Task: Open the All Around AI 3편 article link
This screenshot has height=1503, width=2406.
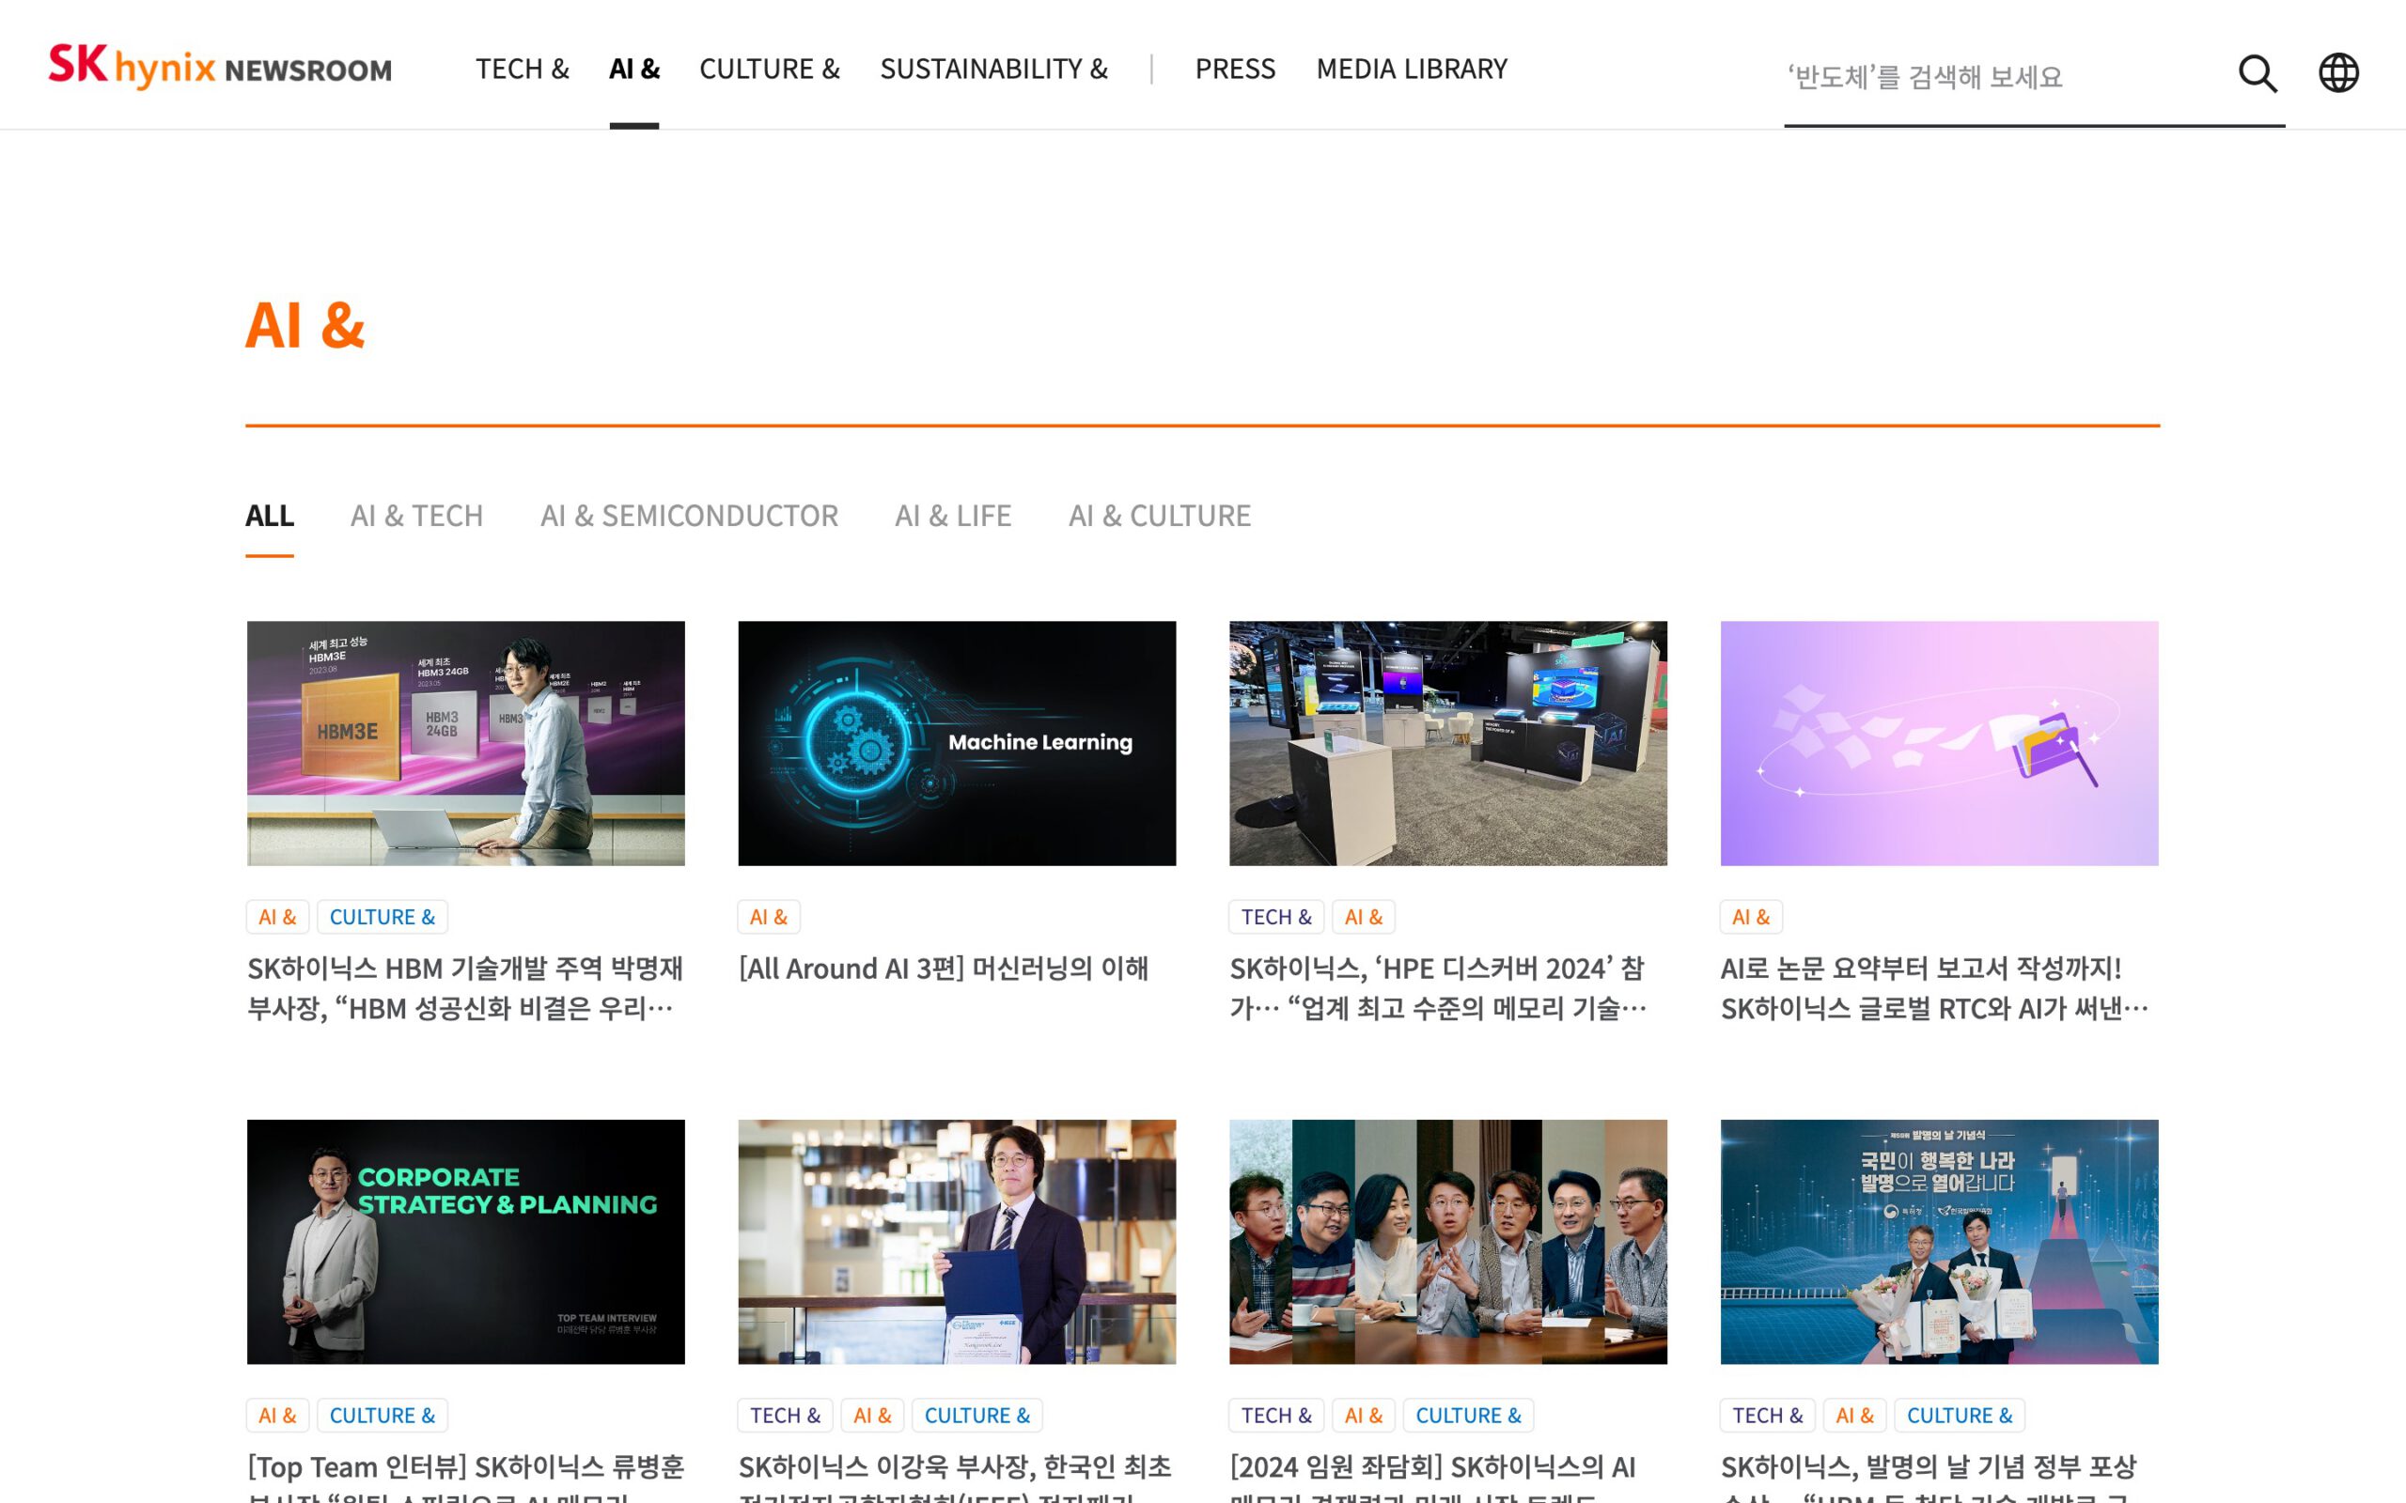Action: (943, 968)
